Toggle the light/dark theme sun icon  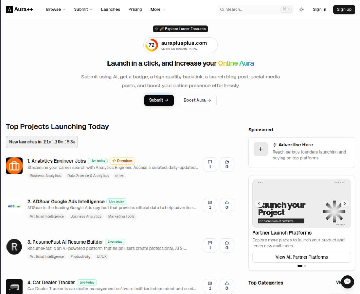(301, 9)
